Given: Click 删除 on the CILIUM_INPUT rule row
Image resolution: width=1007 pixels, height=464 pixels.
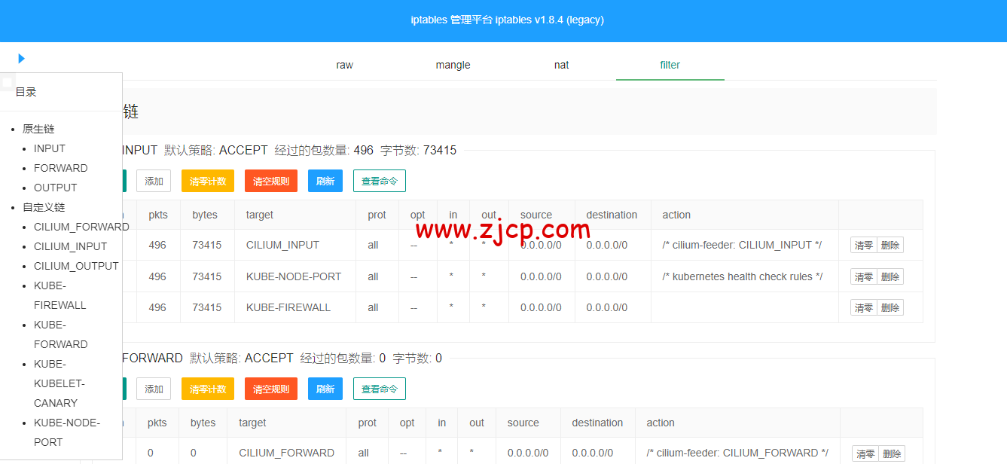Looking at the screenshot, I should (x=890, y=245).
